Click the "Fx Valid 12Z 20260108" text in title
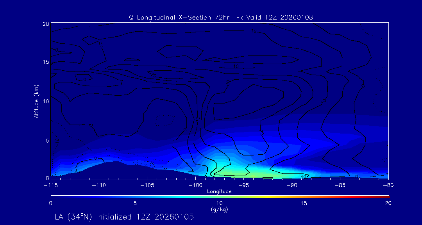 [274, 18]
